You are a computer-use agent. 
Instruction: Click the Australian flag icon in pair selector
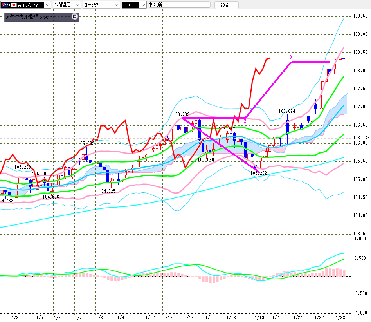pos(5,5)
